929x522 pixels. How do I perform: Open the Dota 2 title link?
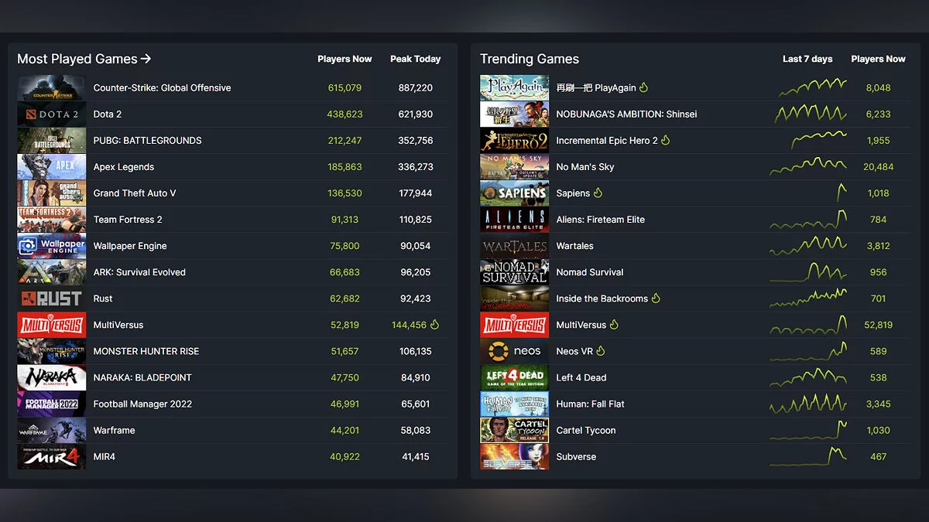coord(108,114)
